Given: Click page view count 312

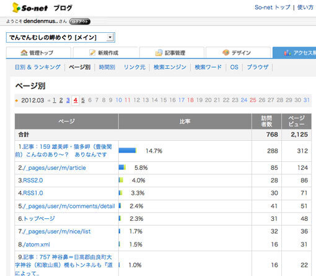Looking at the screenshot, I should click(x=302, y=151).
